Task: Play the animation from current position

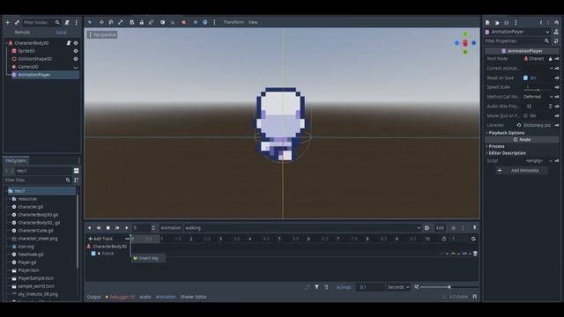Action: coord(127,228)
